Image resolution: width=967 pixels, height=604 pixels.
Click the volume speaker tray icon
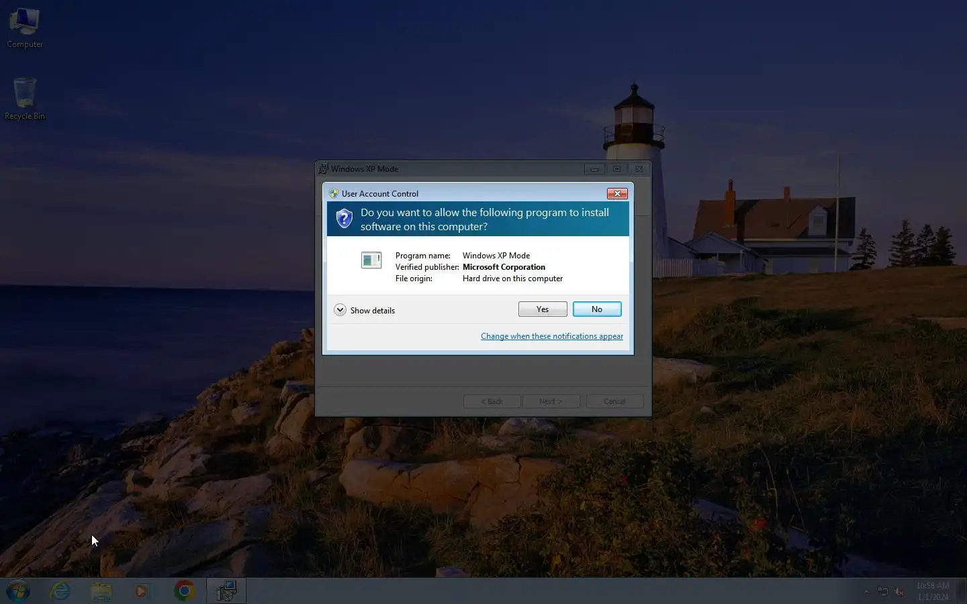click(x=900, y=592)
